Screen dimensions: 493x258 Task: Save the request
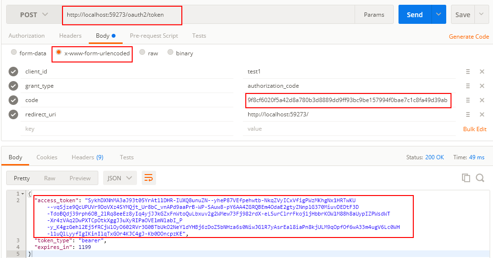[x=463, y=15]
